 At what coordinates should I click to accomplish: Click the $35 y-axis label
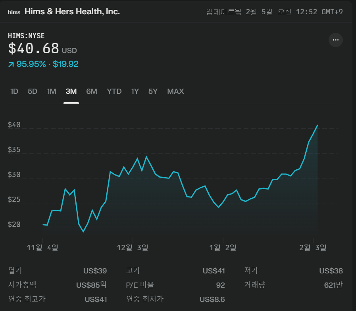(x=14, y=150)
